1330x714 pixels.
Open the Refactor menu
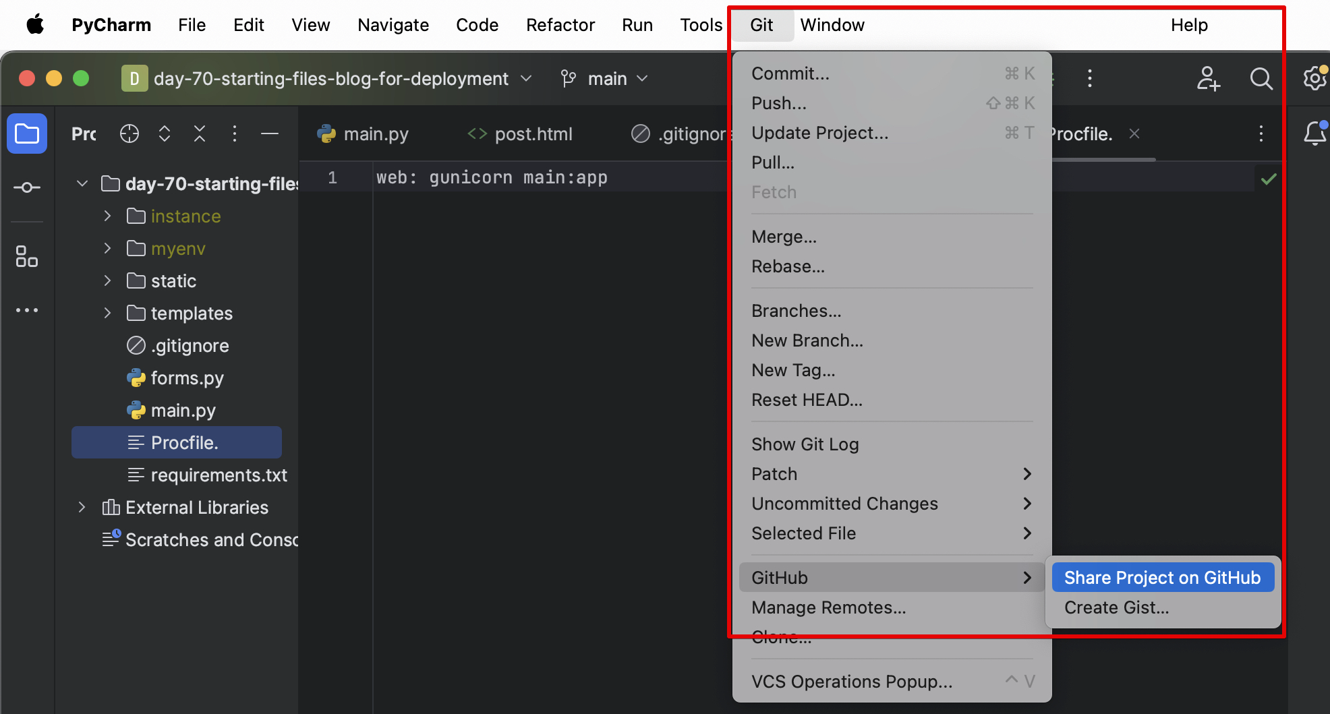(x=560, y=25)
